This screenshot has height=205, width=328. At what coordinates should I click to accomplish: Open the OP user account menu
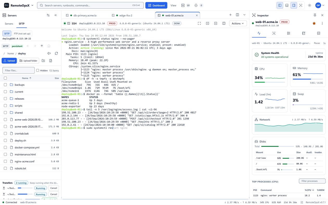(319, 5)
